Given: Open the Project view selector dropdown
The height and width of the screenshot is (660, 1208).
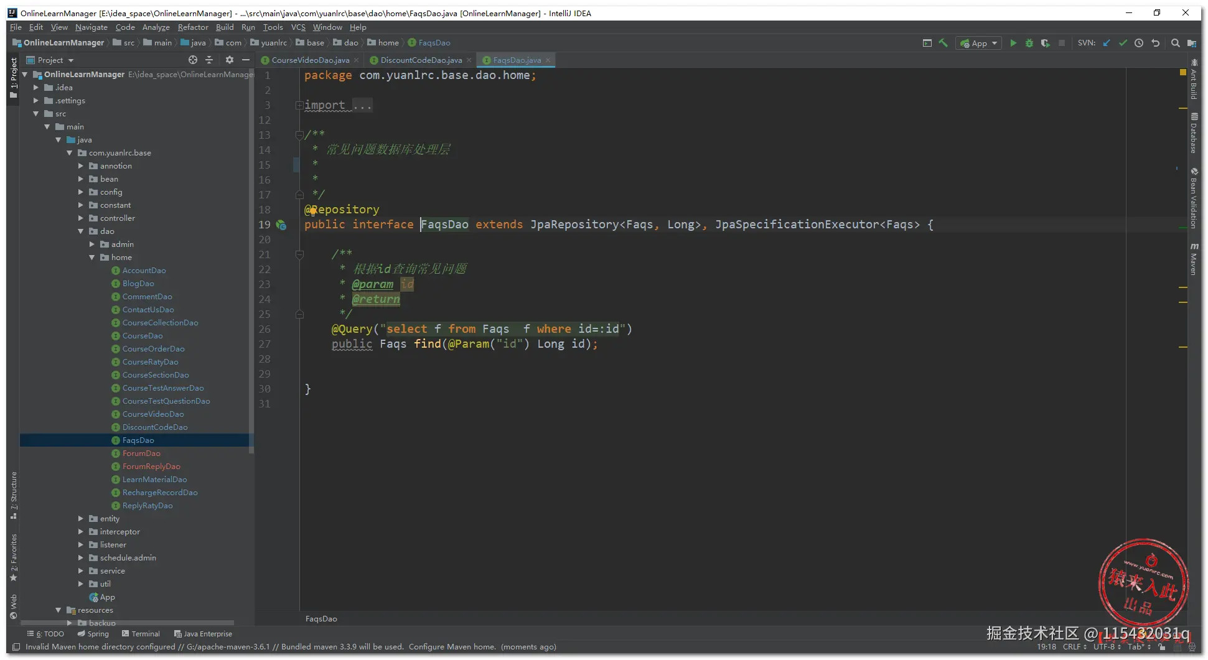Looking at the screenshot, I should (x=50, y=60).
